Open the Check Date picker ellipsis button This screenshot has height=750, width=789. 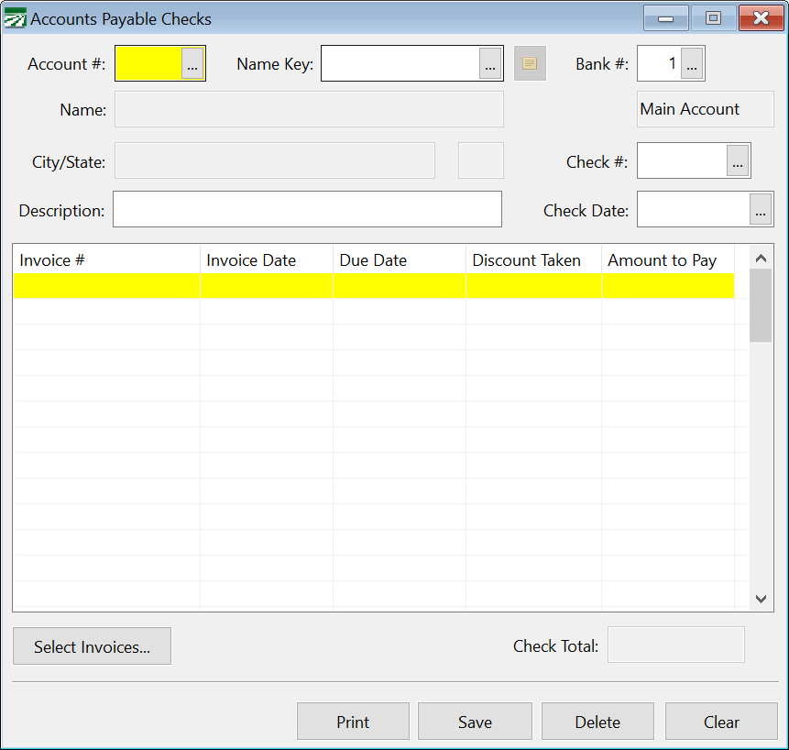click(x=761, y=211)
